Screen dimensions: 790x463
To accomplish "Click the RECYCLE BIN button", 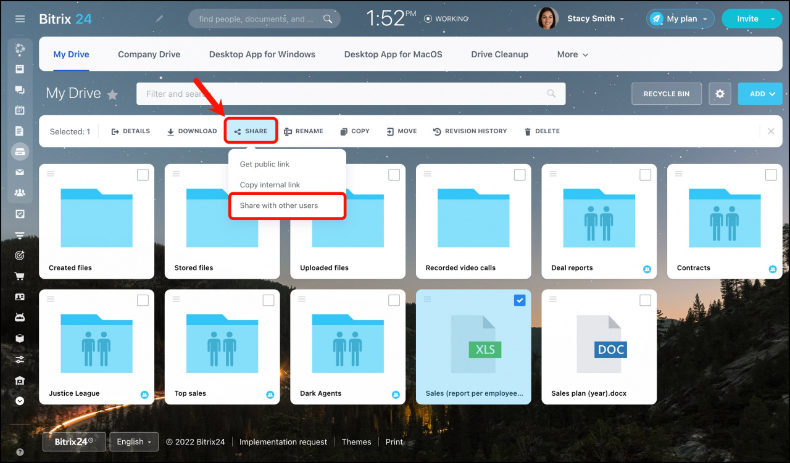I will pos(667,94).
